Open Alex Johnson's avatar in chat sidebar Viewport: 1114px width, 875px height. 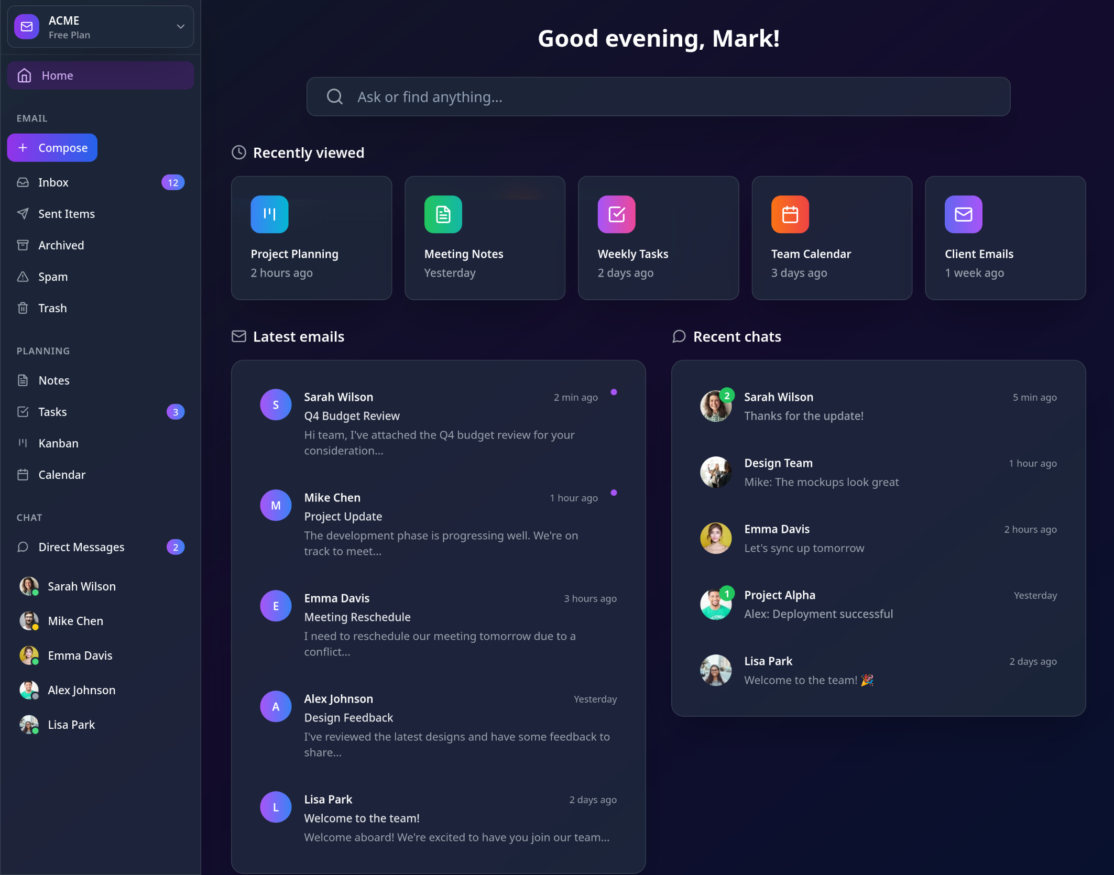[29, 690]
